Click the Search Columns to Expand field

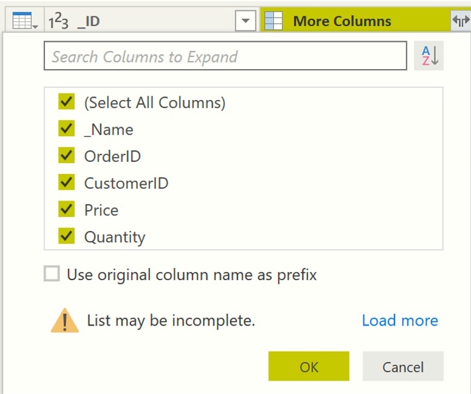(x=225, y=56)
